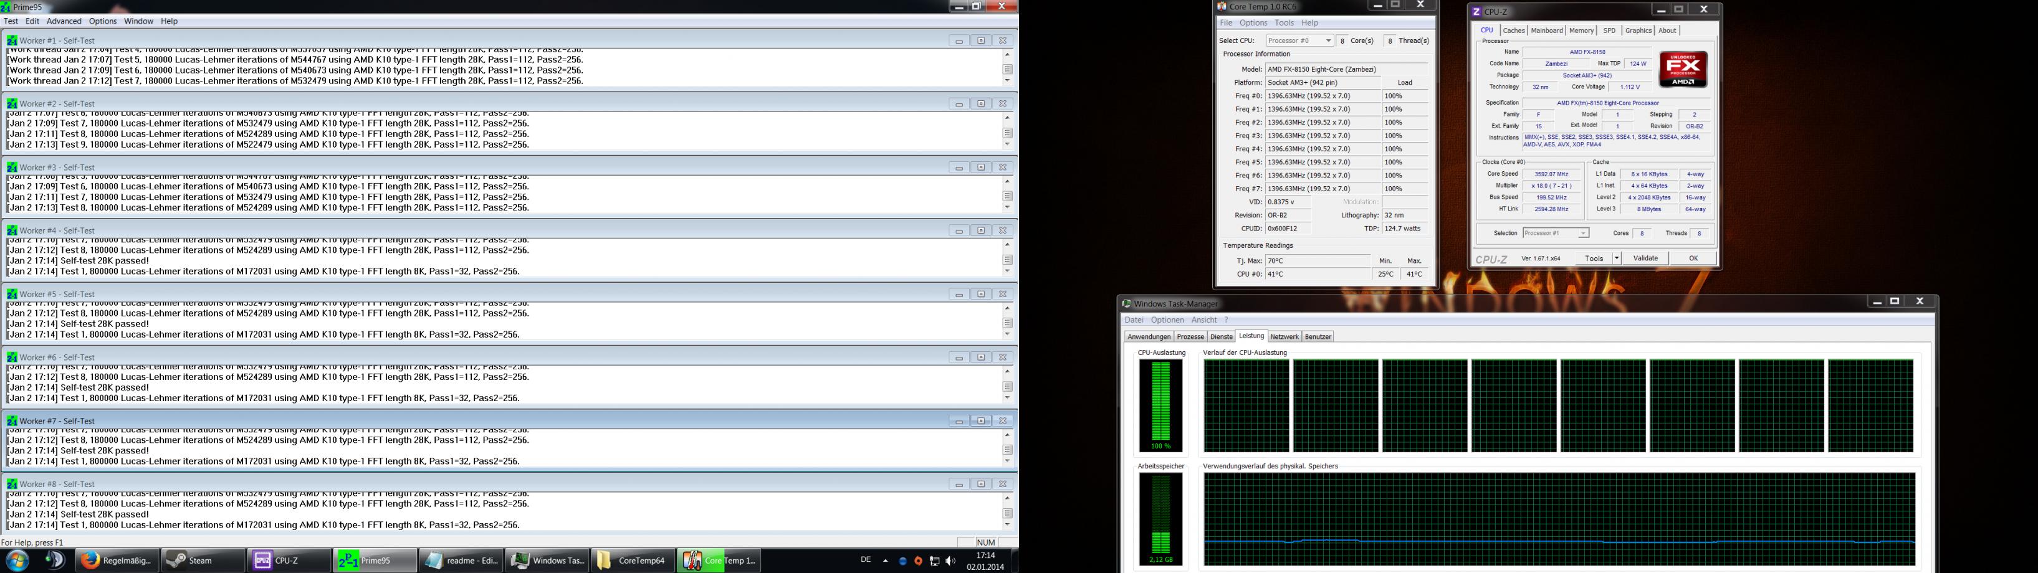The height and width of the screenshot is (573, 2038).
Task: Click the '124.7 watts' TDP value in Core Temp
Action: pos(1405,229)
